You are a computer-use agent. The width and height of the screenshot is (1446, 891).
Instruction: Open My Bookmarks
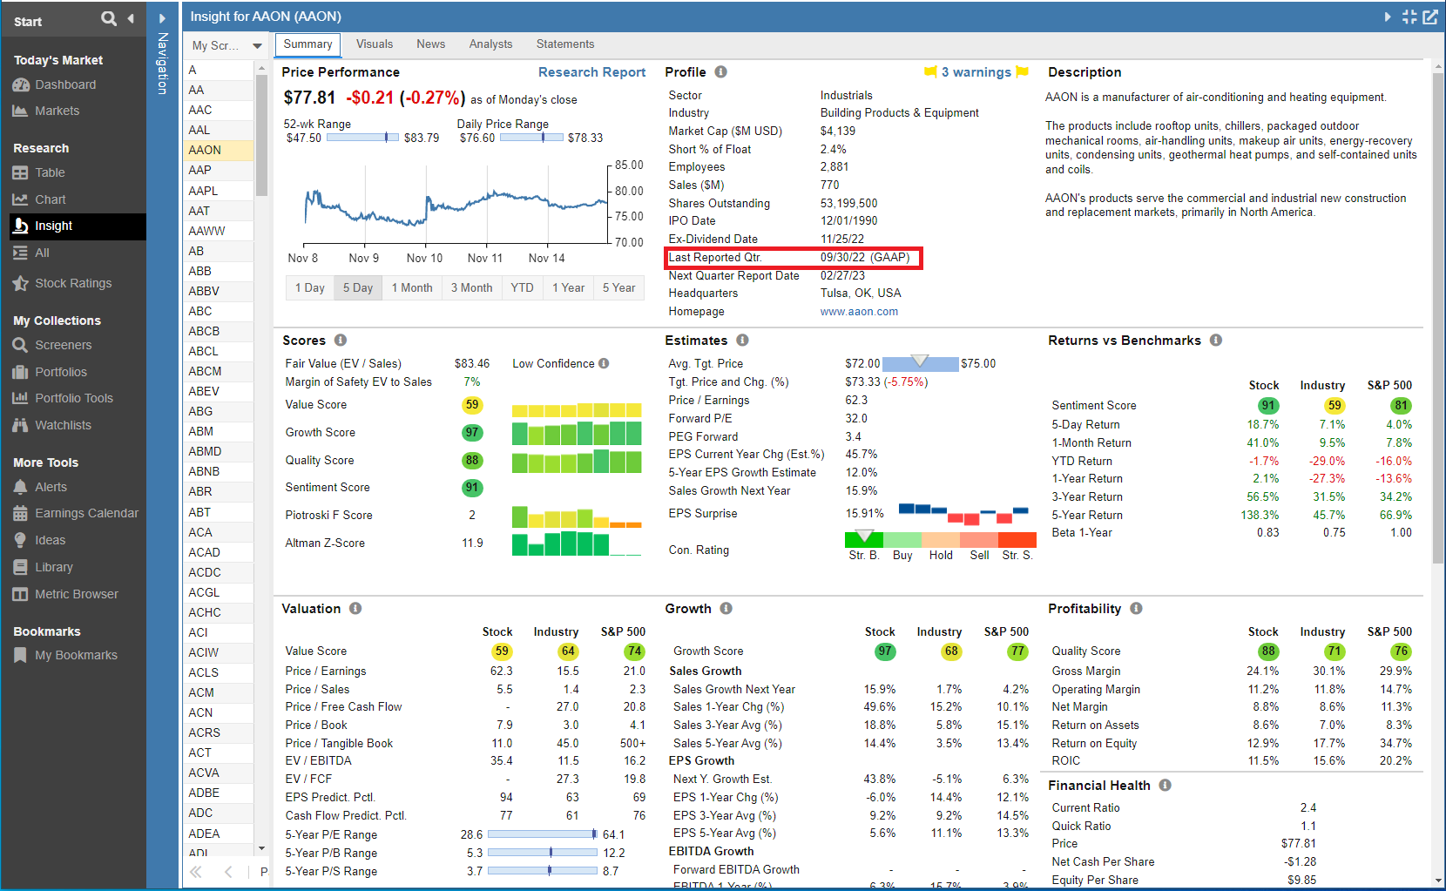(76, 655)
